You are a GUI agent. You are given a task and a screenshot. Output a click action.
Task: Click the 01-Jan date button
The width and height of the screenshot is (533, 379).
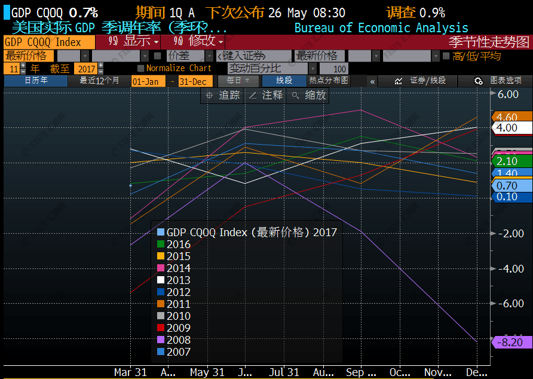[x=148, y=80]
